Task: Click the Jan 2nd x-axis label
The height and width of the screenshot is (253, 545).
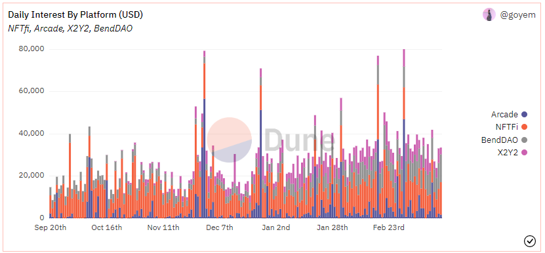Action: (276, 228)
